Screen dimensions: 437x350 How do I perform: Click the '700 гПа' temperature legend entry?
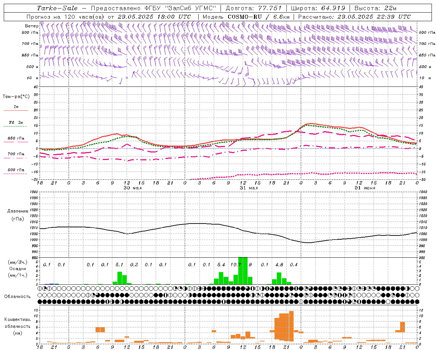click(16, 154)
